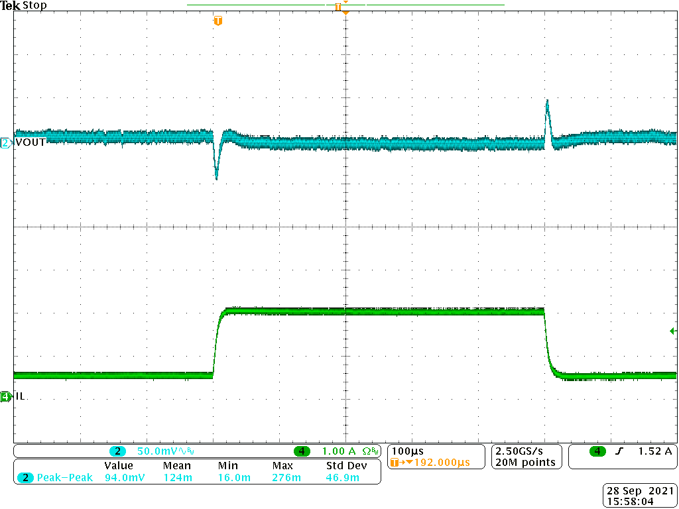Viewport: 679px width, 509px height.
Task: Click the cyan channel 2 badge beside 50.0mV
Action: point(117,451)
